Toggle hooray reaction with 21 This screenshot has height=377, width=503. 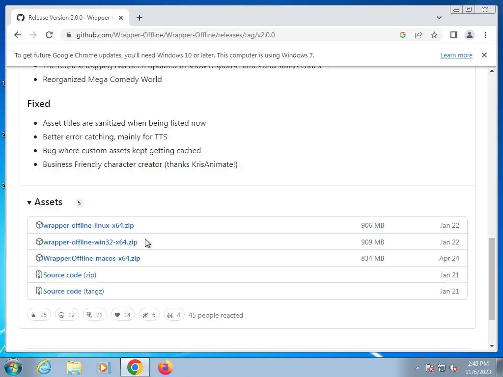(x=95, y=315)
